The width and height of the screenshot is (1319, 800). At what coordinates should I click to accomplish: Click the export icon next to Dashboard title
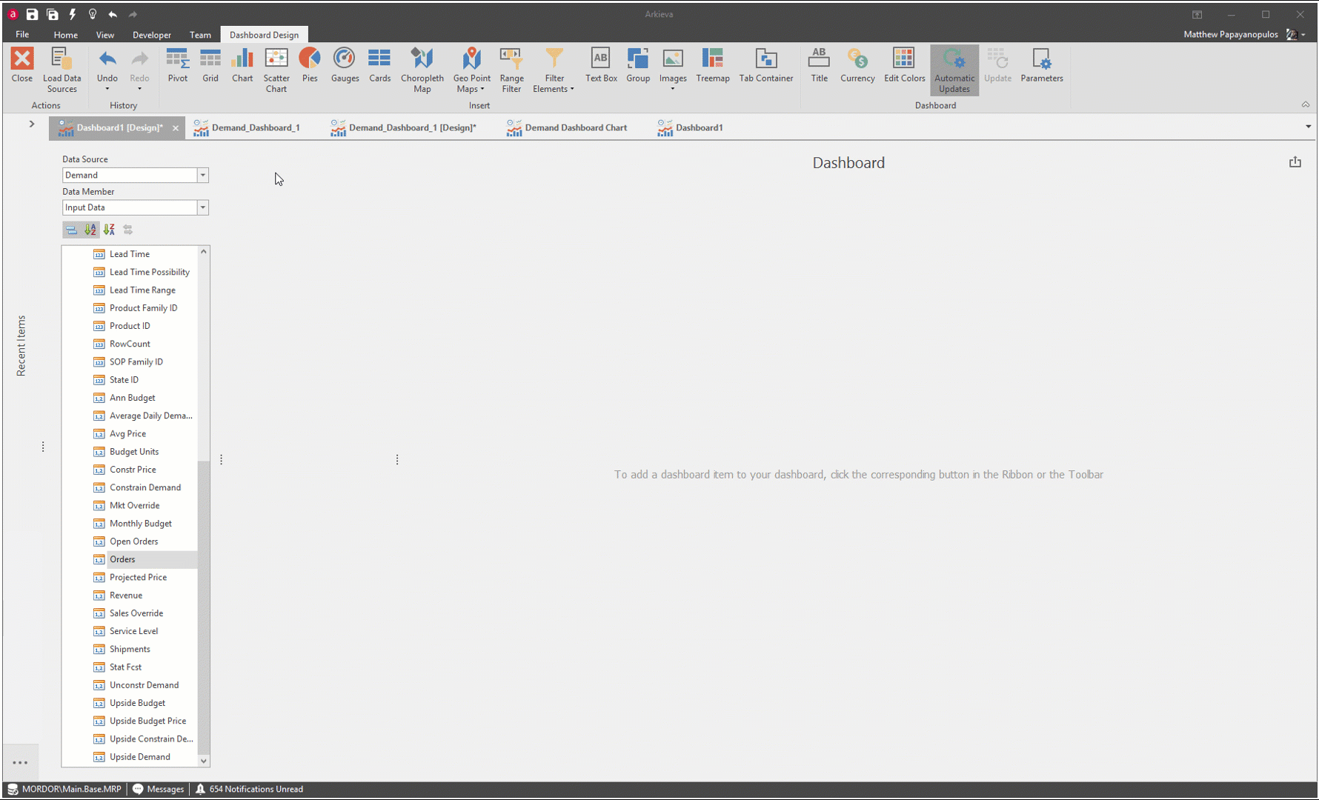click(1295, 162)
